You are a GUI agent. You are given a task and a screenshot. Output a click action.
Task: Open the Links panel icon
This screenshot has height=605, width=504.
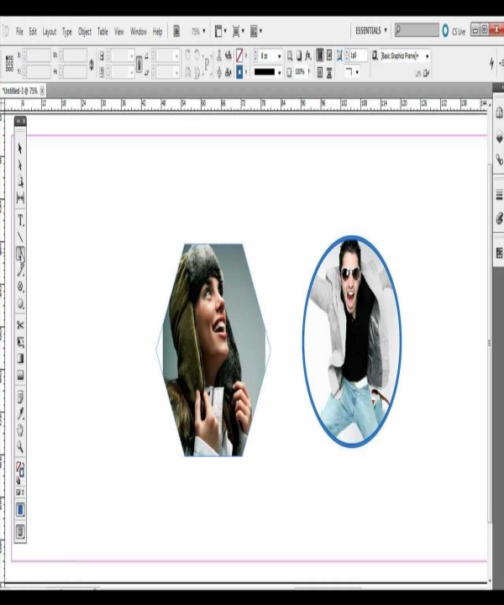tap(499, 159)
